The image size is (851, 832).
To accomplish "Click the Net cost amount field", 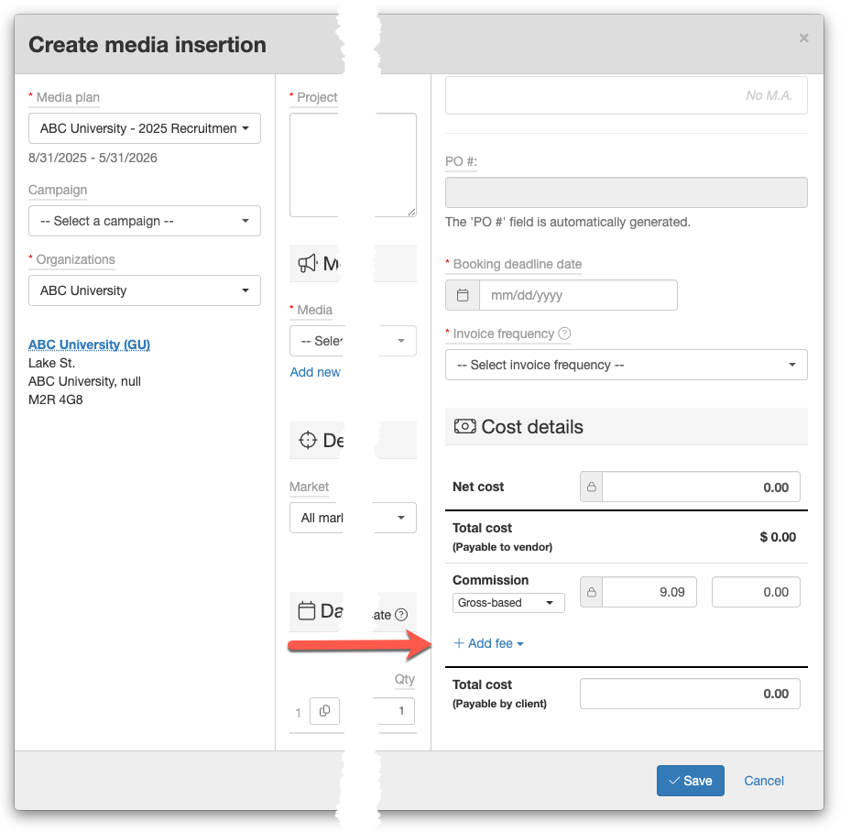I will (x=700, y=487).
